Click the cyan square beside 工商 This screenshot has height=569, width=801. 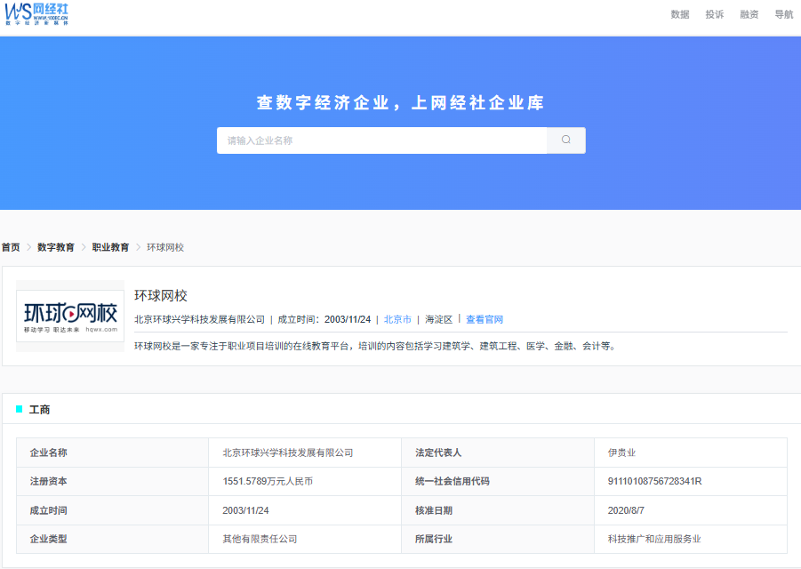point(20,409)
